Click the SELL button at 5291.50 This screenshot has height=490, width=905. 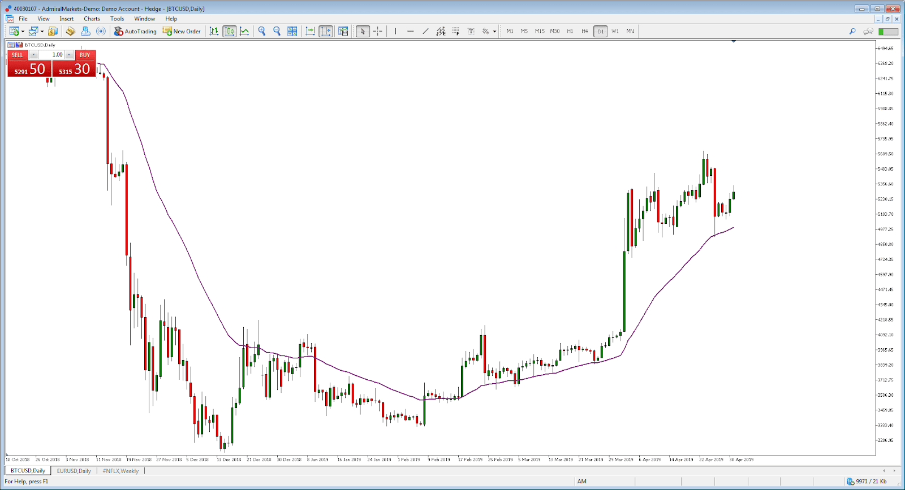point(29,68)
